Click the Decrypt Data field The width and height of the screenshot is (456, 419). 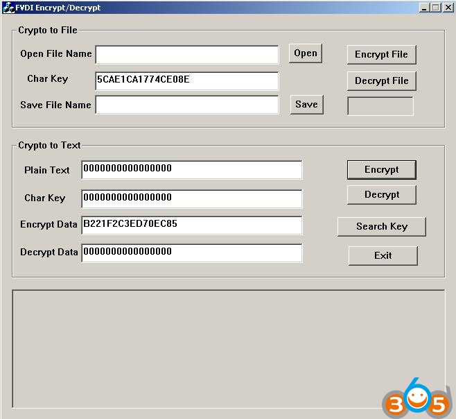(192, 253)
